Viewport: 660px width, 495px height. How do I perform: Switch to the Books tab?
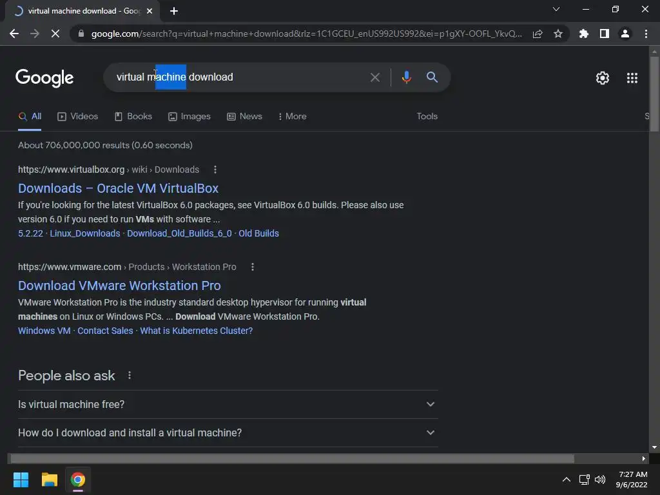(133, 117)
